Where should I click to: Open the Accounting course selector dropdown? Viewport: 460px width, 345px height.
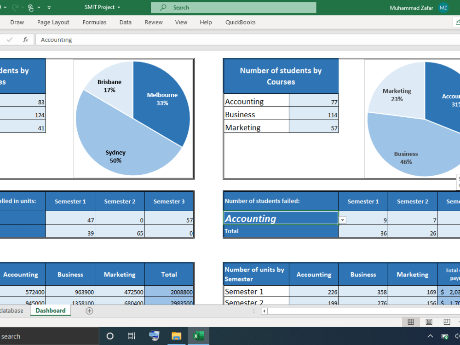point(342,220)
